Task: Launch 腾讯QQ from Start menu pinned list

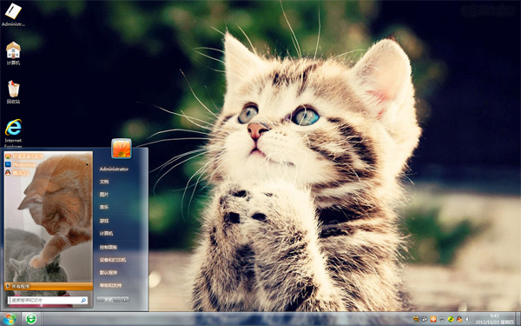Action: (17, 173)
